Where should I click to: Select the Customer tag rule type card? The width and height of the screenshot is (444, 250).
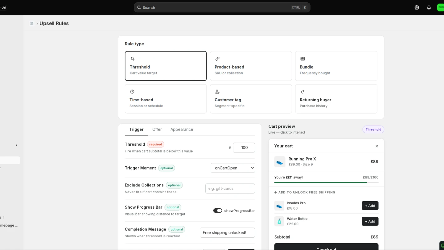coord(251,99)
